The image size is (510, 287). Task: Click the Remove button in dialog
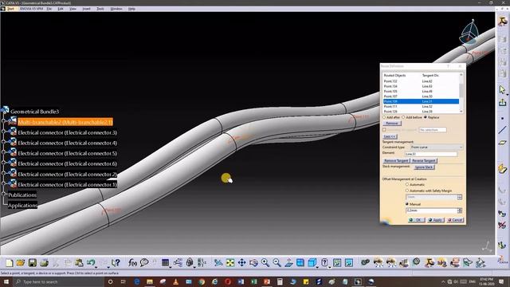click(392, 124)
